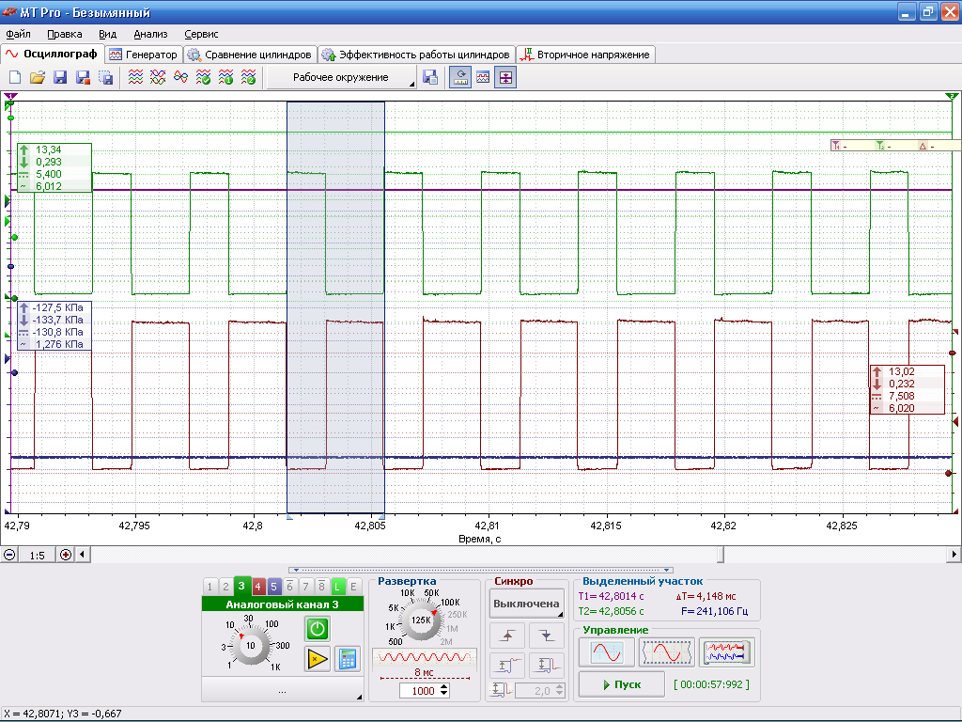The image size is (962, 722).
Task: Toggle the ruler with rotation arrow button
Action: click(x=460, y=77)
